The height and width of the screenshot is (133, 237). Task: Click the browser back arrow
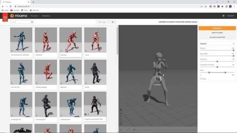[x=3, y=7]
